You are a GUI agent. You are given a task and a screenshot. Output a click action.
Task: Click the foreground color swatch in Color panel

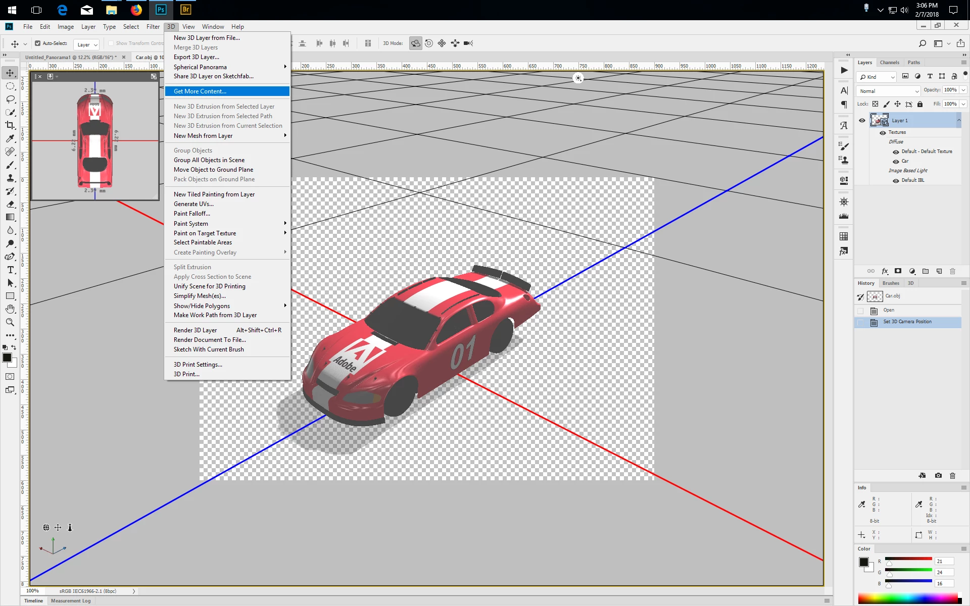(x=863, y=562)
